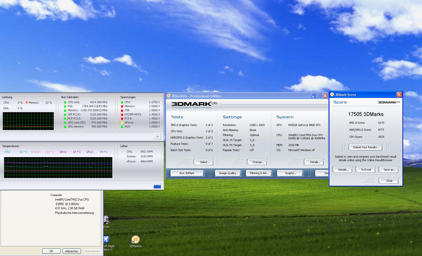Screen dimensions: 422x256
Task: Click the Anti-Aliasing value 'None'
Action: (x=253, y=130)
